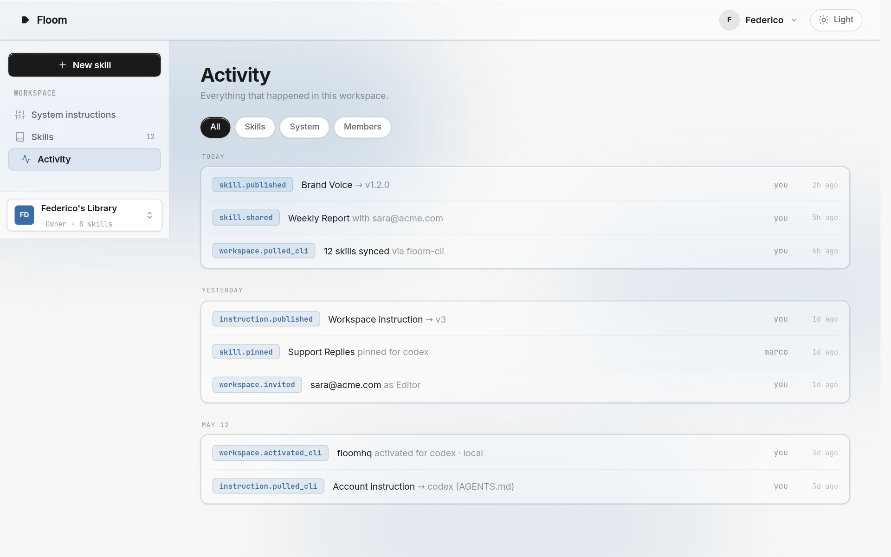Viewport: 891px width, 557px height.
Task: Click the 2h ago timestamp
Action: coord(825,185)
